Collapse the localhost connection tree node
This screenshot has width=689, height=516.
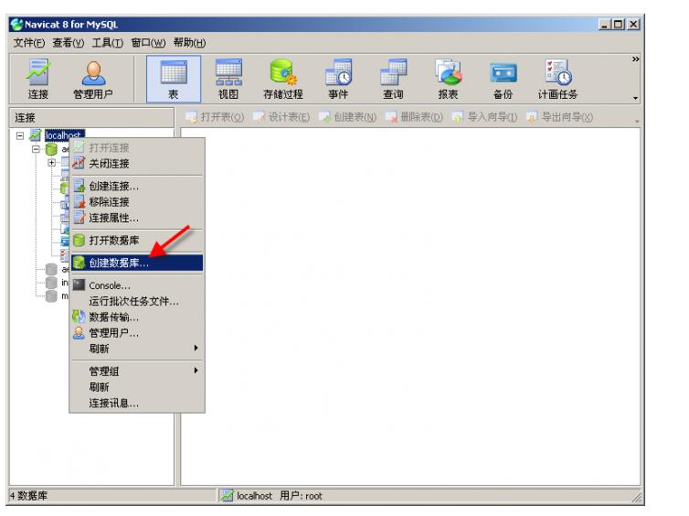20,135
